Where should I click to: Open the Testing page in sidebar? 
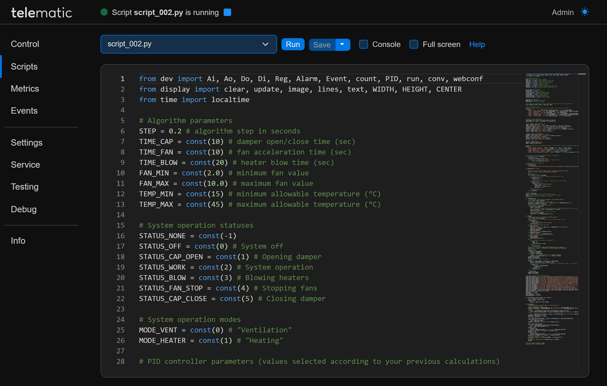[25, 186]
